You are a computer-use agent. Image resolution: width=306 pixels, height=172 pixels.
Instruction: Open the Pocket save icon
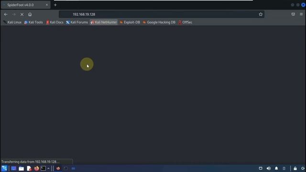pyautogui.click(x=293, y=14)
